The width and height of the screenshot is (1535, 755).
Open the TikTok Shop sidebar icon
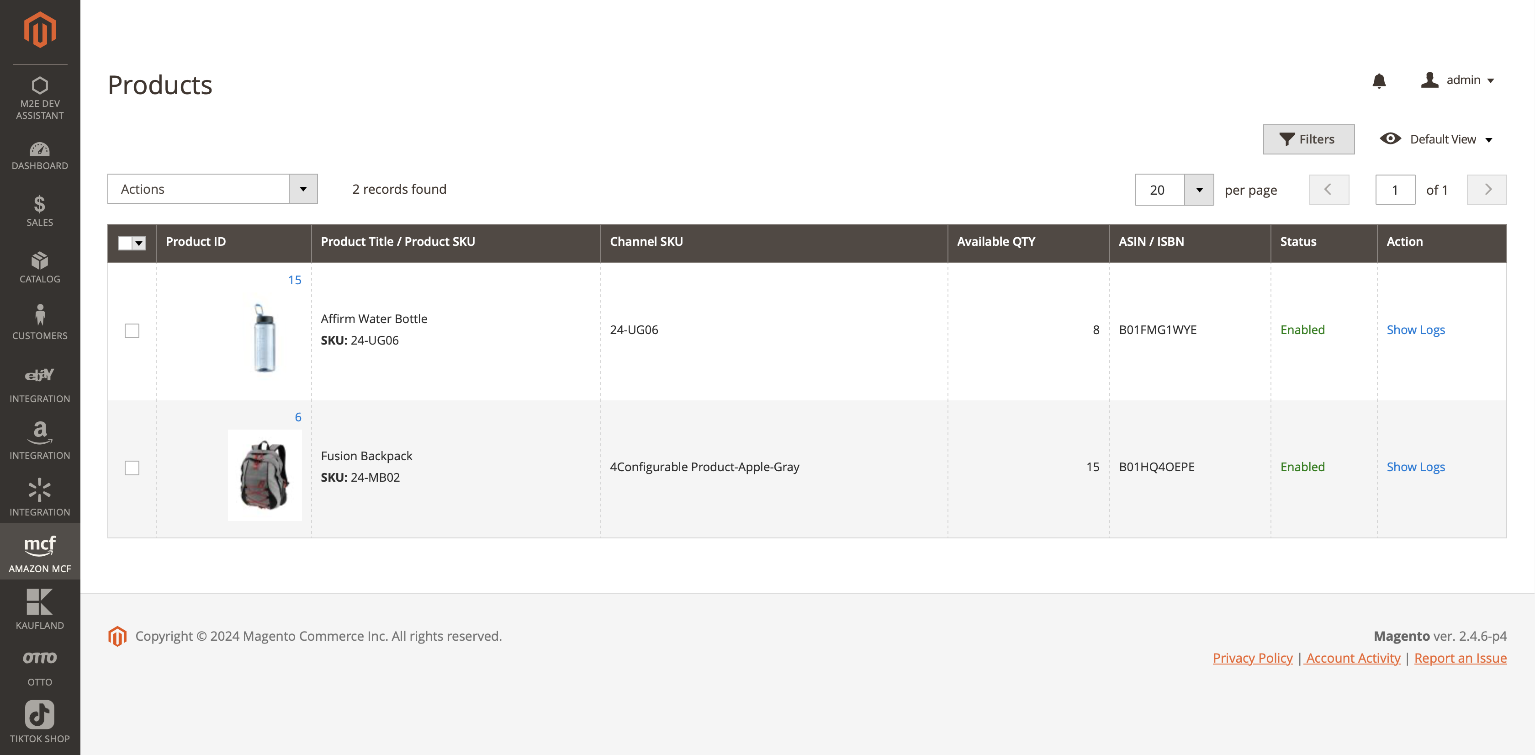click(40, 722)
